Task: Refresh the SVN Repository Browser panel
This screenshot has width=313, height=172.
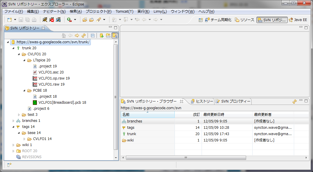Action: coord(295,101)
